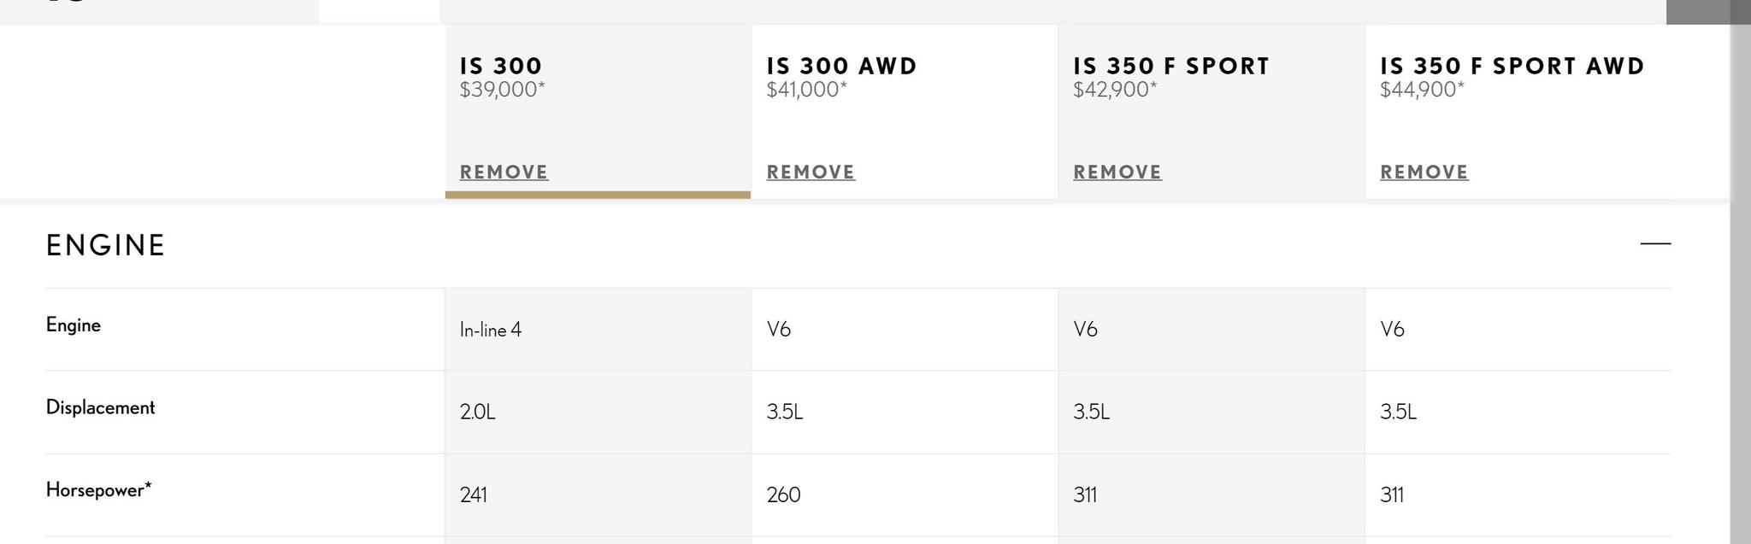Click the vertical page scrollbar
The image size is (1751, 544).
[x=1740, y=282]
